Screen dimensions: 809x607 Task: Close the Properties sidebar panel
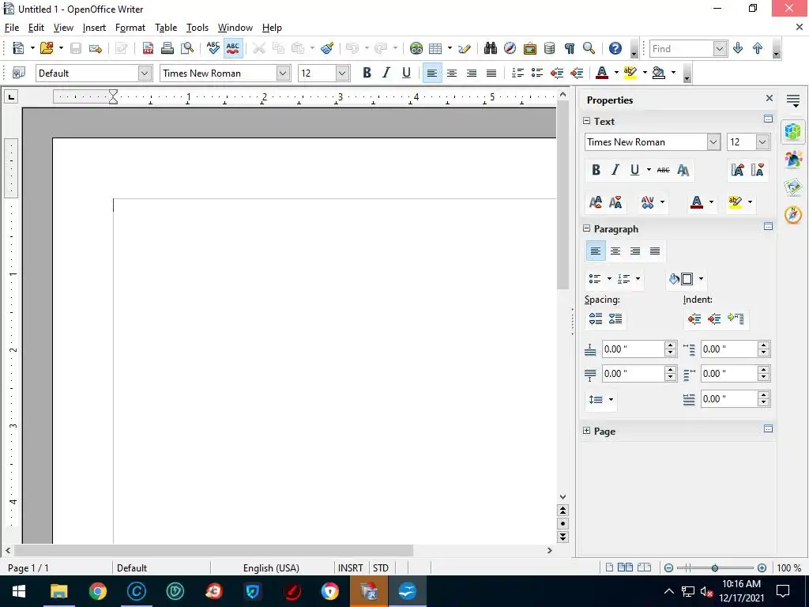click(769, 98)
